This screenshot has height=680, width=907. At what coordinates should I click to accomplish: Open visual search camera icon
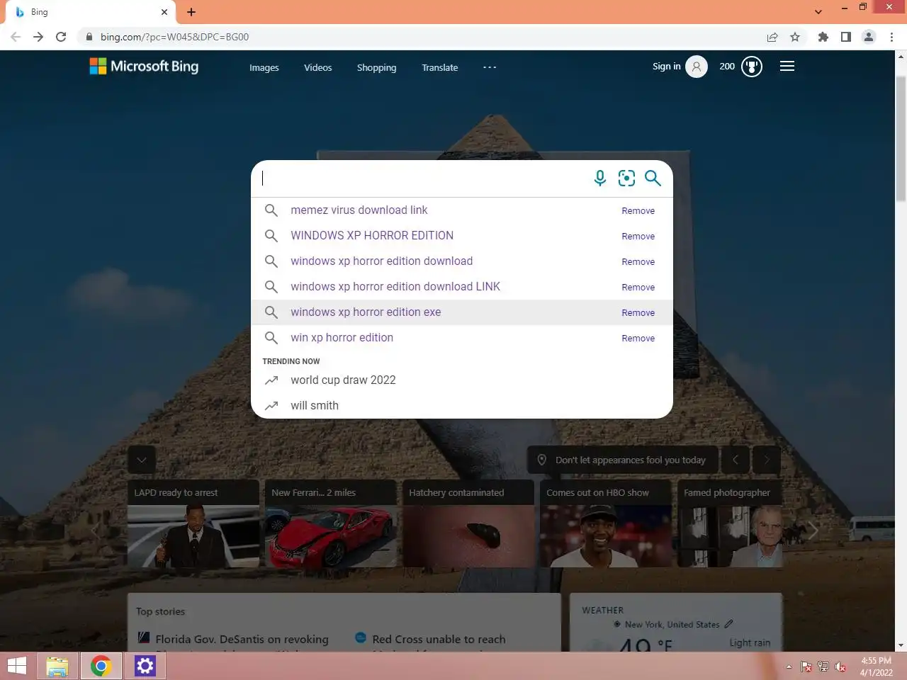(626, 178)
